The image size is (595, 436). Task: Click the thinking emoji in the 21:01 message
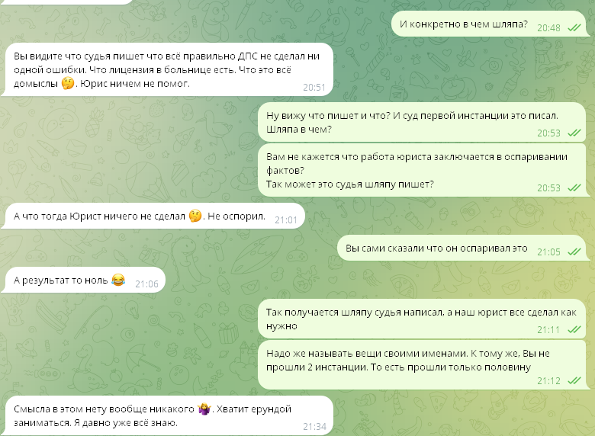click(x=195, y=216)
